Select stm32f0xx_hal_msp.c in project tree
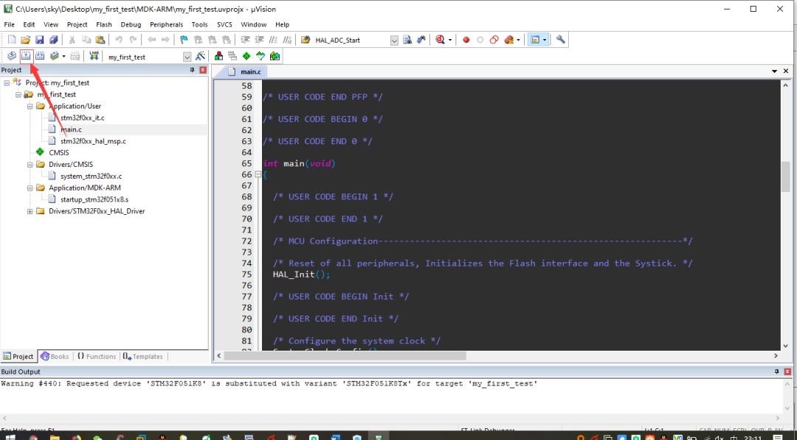The height and width of the screenshot is (440, 797). pyautogui.click(x=93, y=141)
